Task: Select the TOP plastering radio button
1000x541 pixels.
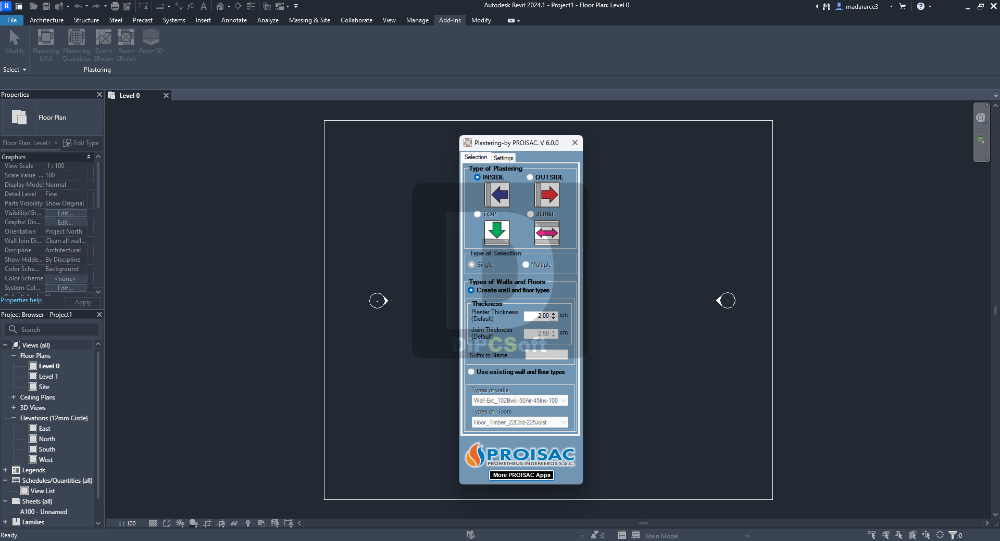Action: [477, 214]
